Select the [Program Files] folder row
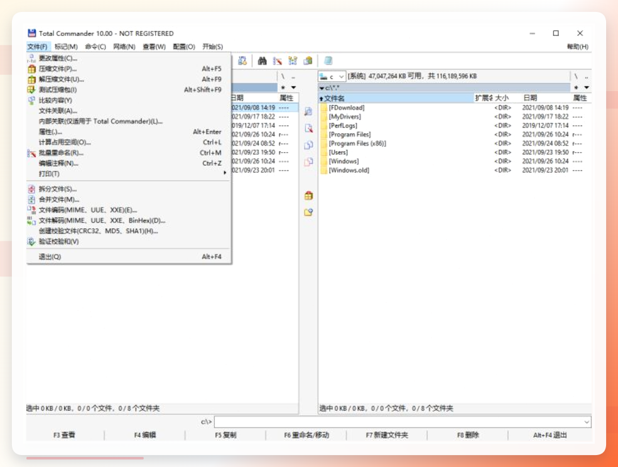This screenshot has width=618, height=467. (455, 135)
